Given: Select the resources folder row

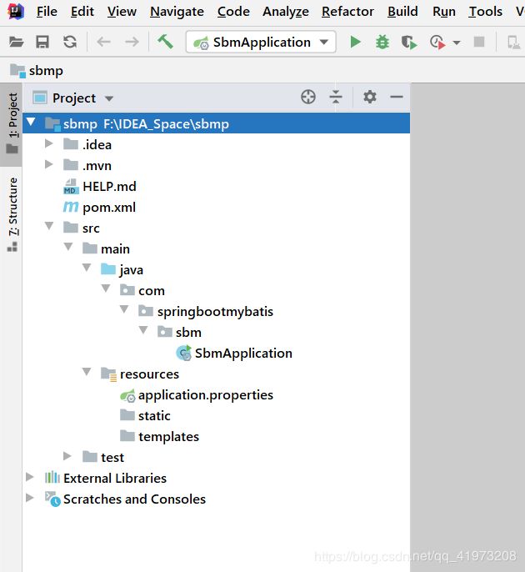Looking at the screenshot, I should click(x=216, y=374).
